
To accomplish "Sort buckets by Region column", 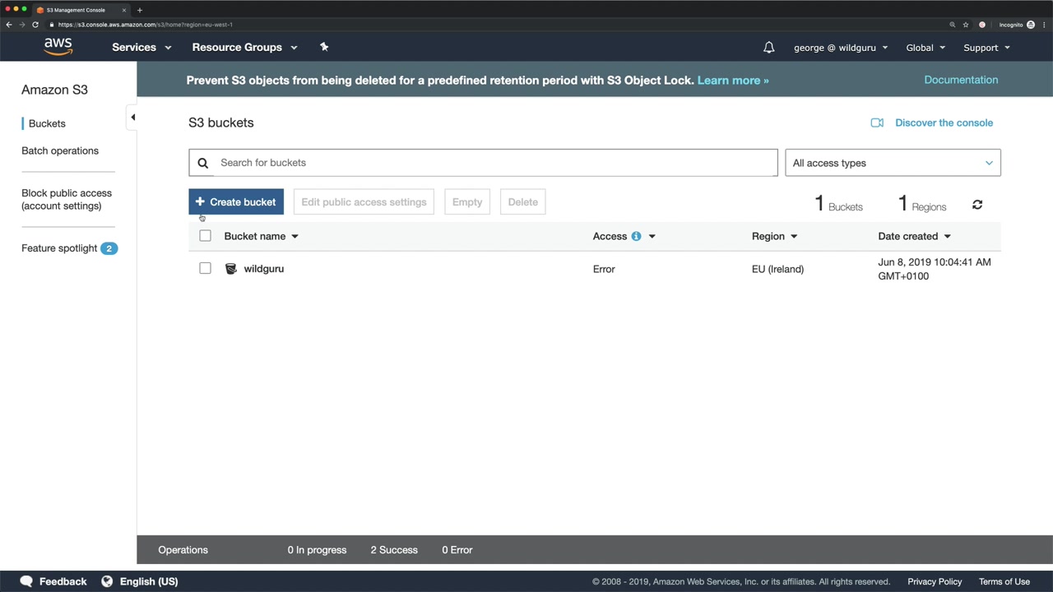I will (774, 236).
